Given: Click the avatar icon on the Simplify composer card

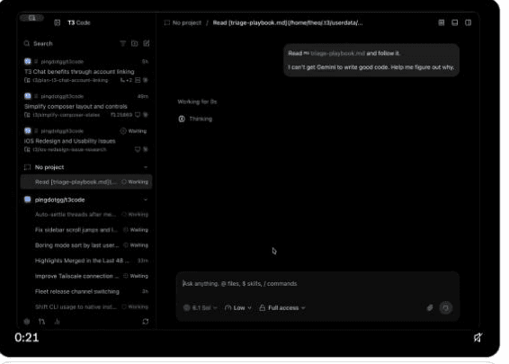Looking at the screenshot, I should (28, 96).
